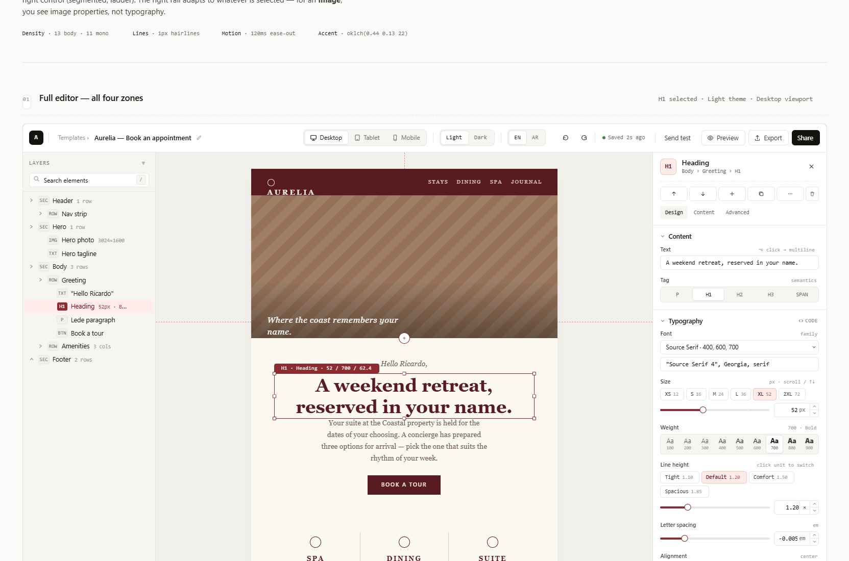Click the undo icon in top bar

[x=565, y=138]
